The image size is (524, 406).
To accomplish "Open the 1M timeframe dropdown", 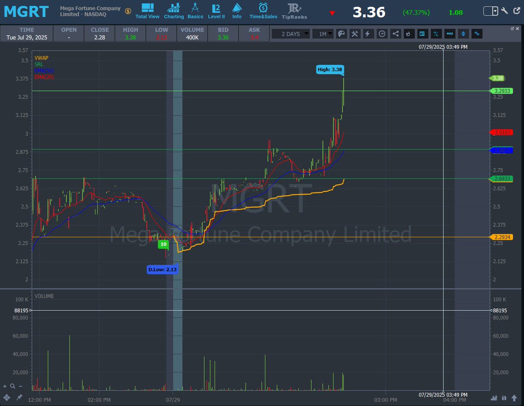I will [323, 33].
